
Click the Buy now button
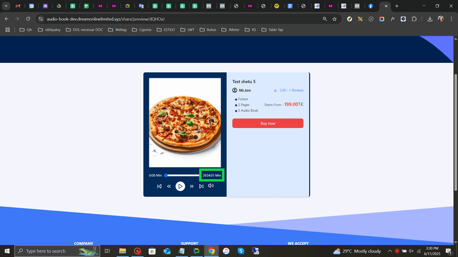point(268,124)
